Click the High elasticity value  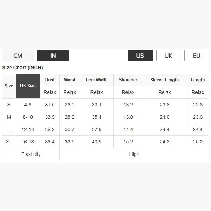click(x=134, y=154)
